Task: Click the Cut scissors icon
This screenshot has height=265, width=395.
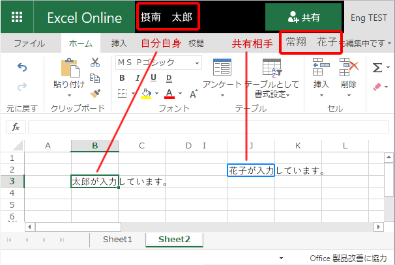Action: pos(95,63)
